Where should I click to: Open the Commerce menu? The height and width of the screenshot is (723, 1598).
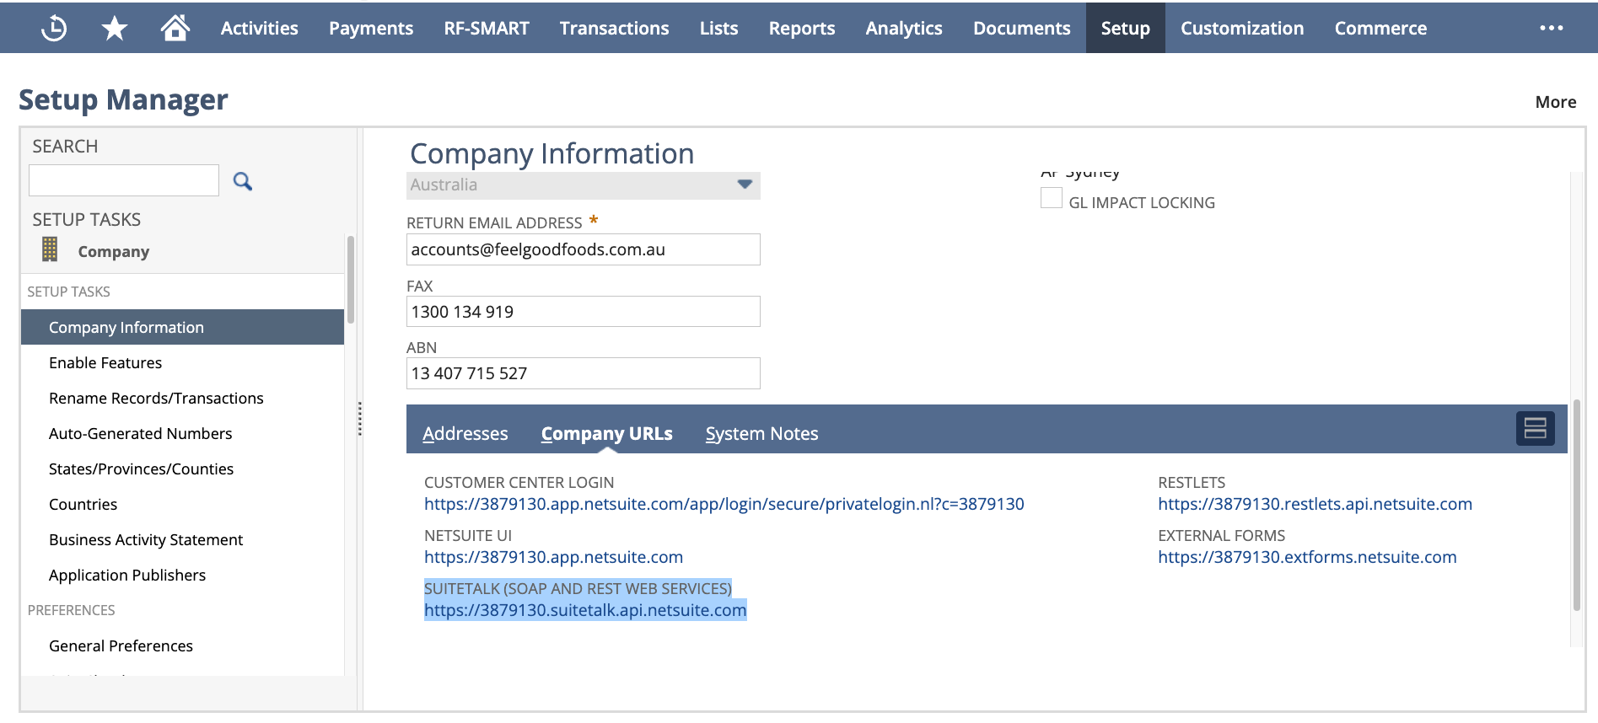point(1380,28)
